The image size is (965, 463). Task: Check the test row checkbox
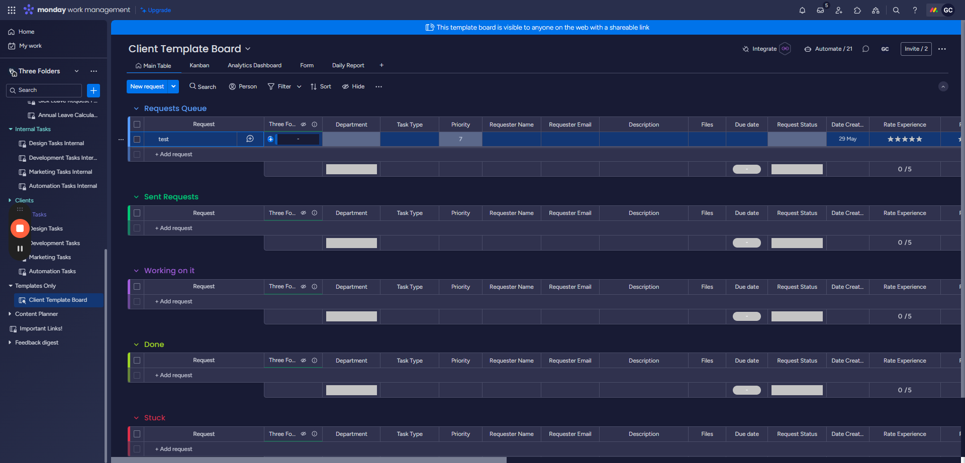137,140
